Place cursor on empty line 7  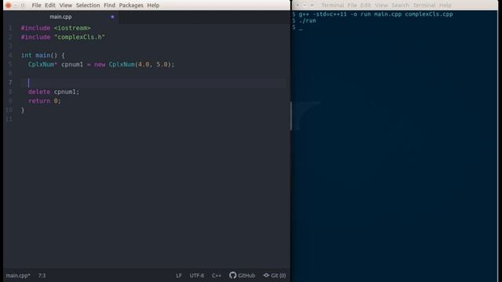pos(153,83)
